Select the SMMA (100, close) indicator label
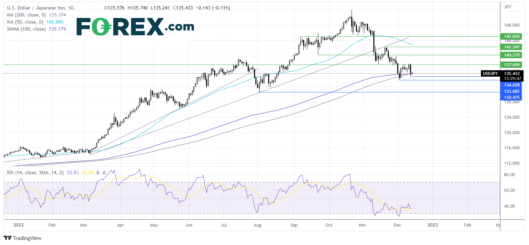529x245 pixels. pyautogui.click(x=26, y=29)
